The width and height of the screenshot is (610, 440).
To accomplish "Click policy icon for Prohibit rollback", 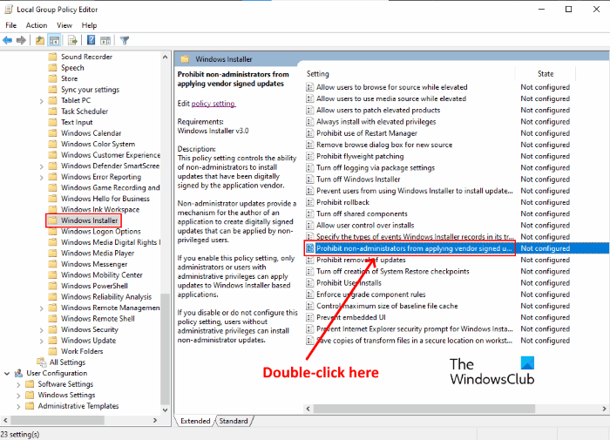I will 309,202.
